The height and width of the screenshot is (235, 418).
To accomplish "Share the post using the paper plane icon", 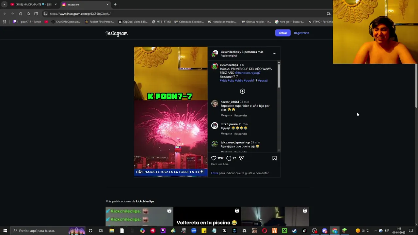I will tap(241, 158).
